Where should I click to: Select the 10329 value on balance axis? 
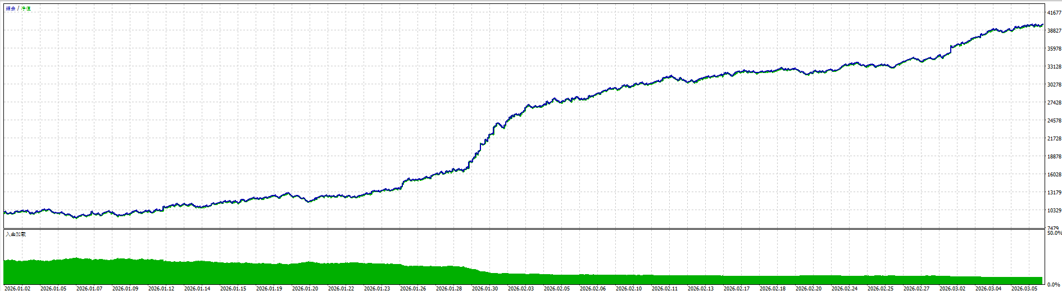pyautogui.click(x=1054, y=210)
